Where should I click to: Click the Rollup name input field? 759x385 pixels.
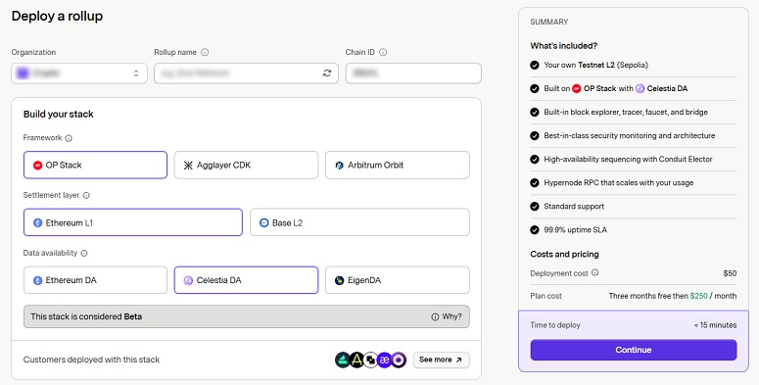pyautogui.click(x=247, y=73)
